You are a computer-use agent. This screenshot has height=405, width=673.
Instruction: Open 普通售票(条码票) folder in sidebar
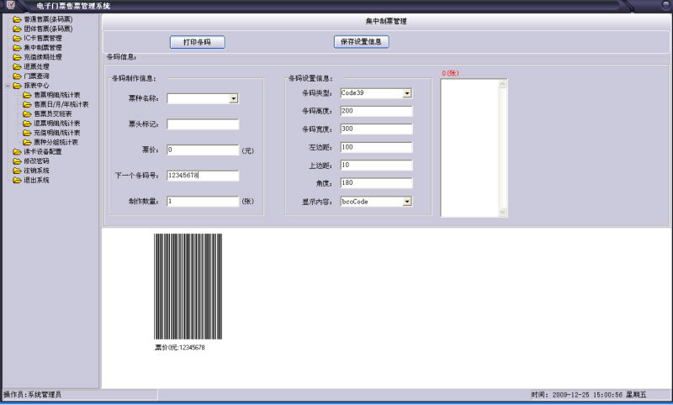(x=47, y=18)
